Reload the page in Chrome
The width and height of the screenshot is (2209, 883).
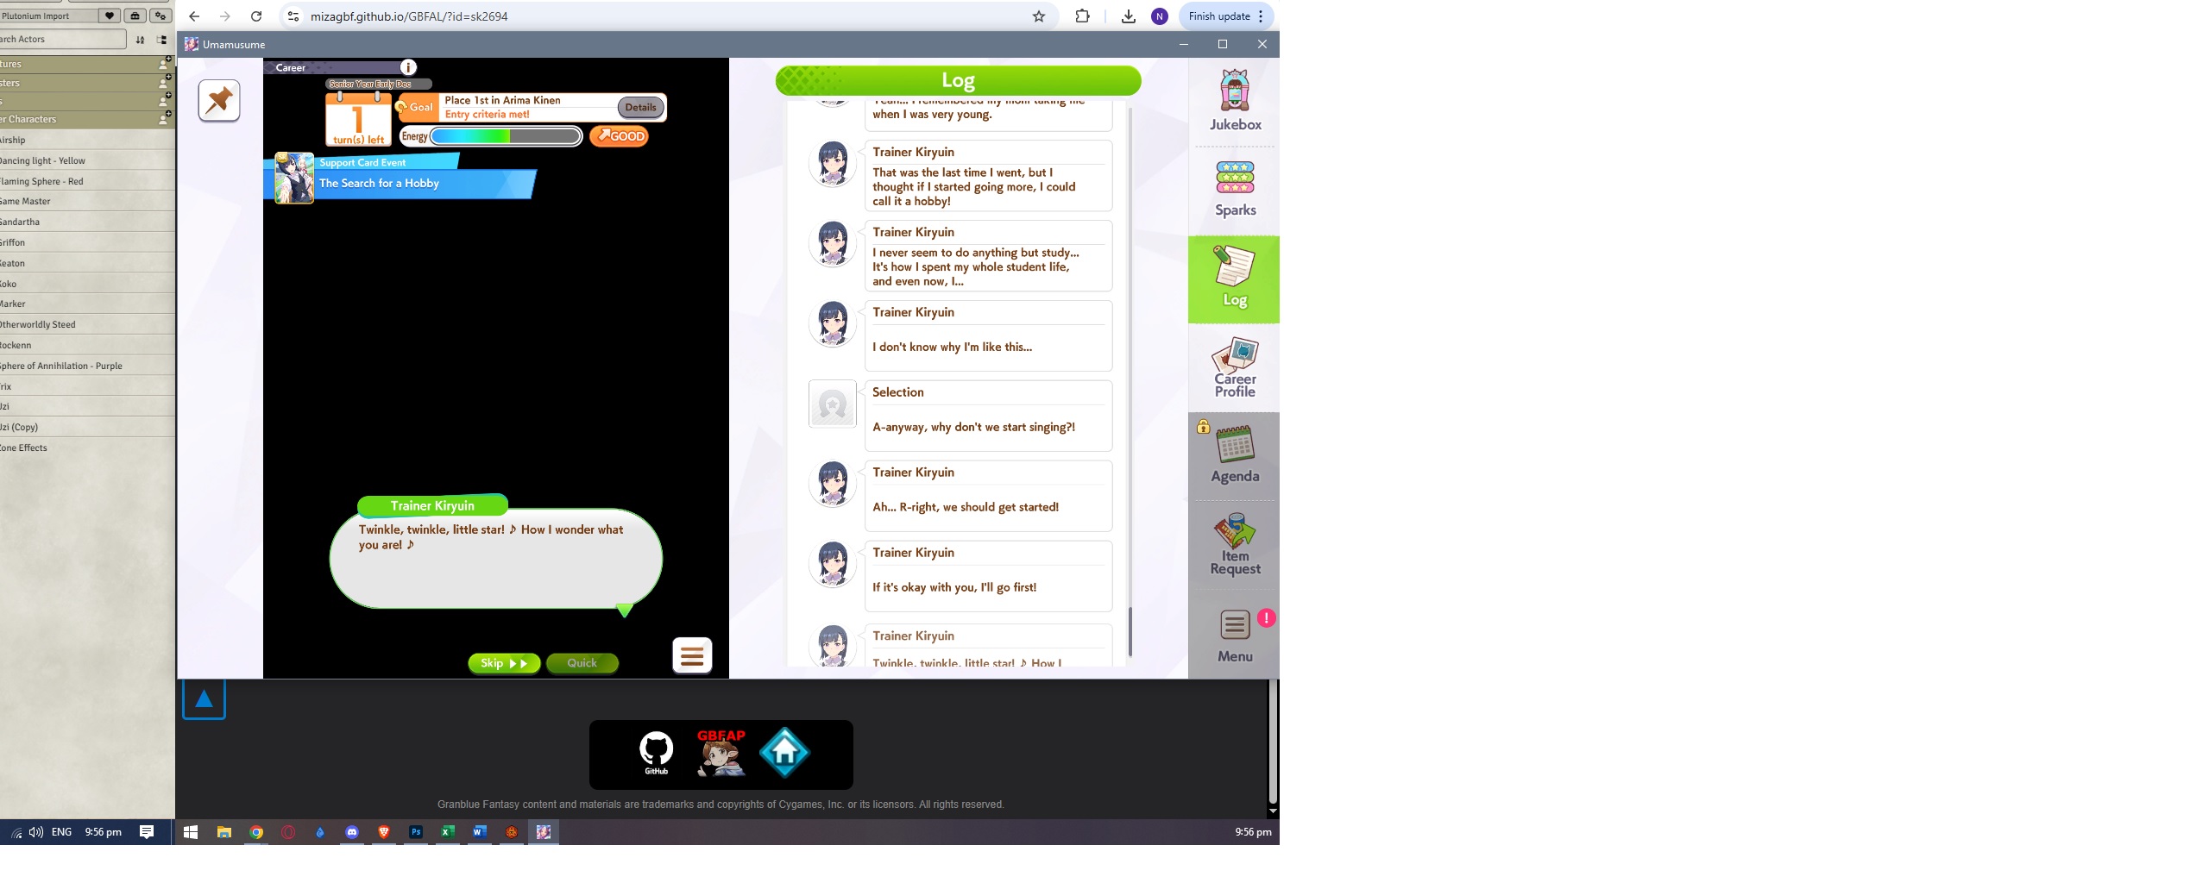coord(256,16)
